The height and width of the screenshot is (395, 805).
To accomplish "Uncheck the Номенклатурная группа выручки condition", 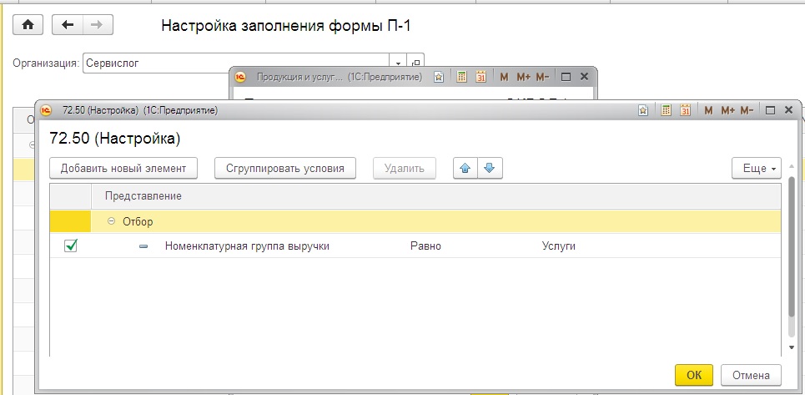I will [x=71, y=246].
